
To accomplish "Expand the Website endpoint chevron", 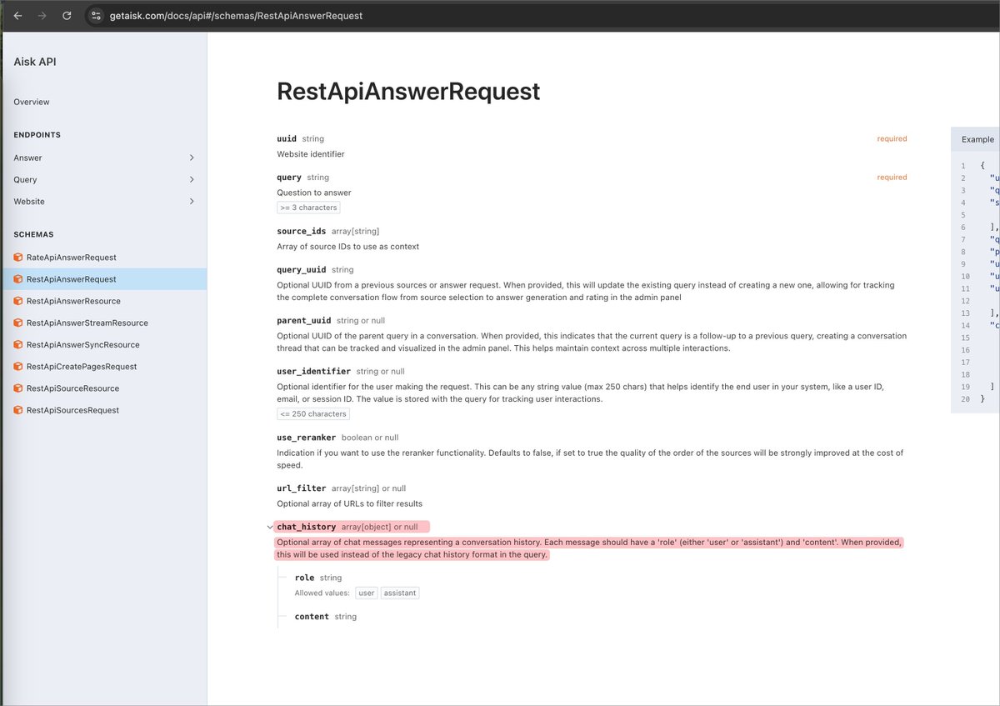I will click(192, 201).
